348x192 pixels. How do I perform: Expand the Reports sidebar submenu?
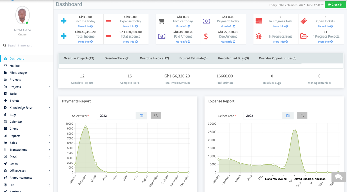coord(15,136)
